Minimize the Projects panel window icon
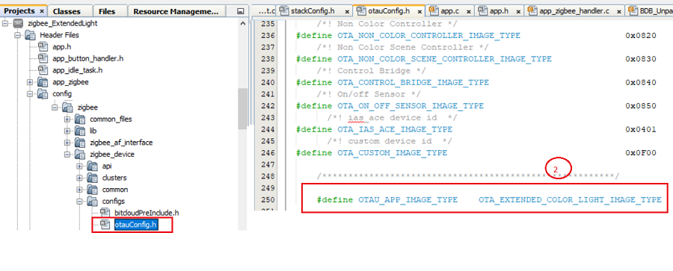Viewport: 673px width, 271px height. 241,12
